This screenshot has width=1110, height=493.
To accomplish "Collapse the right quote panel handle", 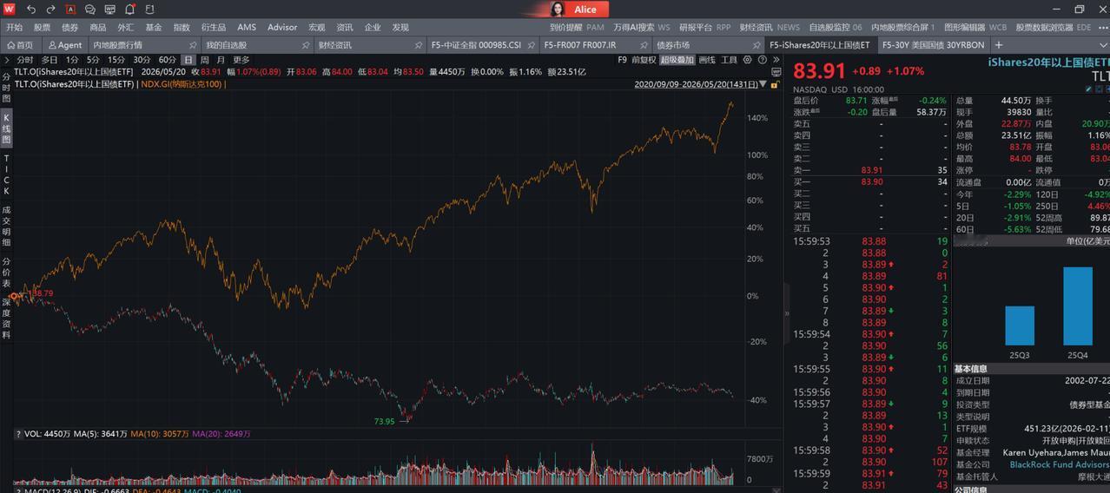I will 787,314.
